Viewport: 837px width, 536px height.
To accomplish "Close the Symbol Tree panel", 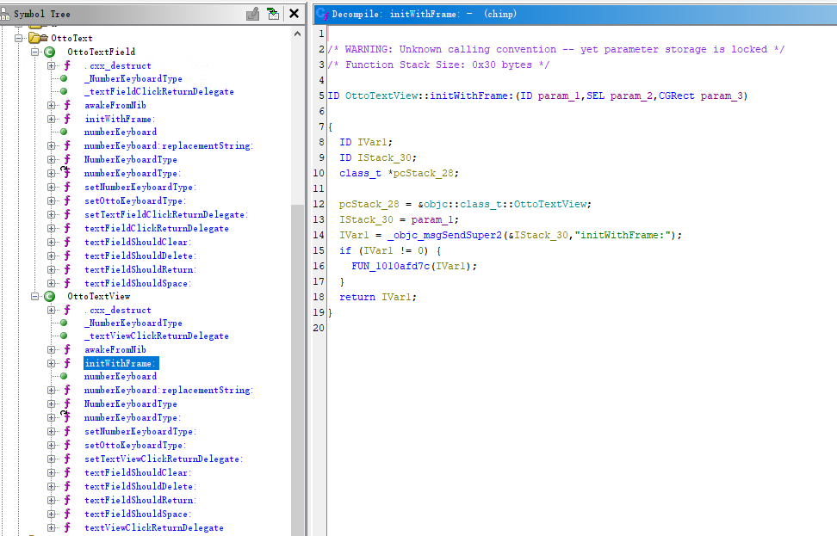I will click(294, 14).
